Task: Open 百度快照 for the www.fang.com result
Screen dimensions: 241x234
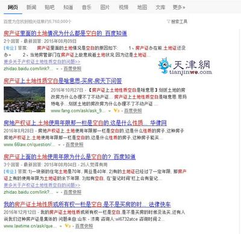Action: (133, 110)
